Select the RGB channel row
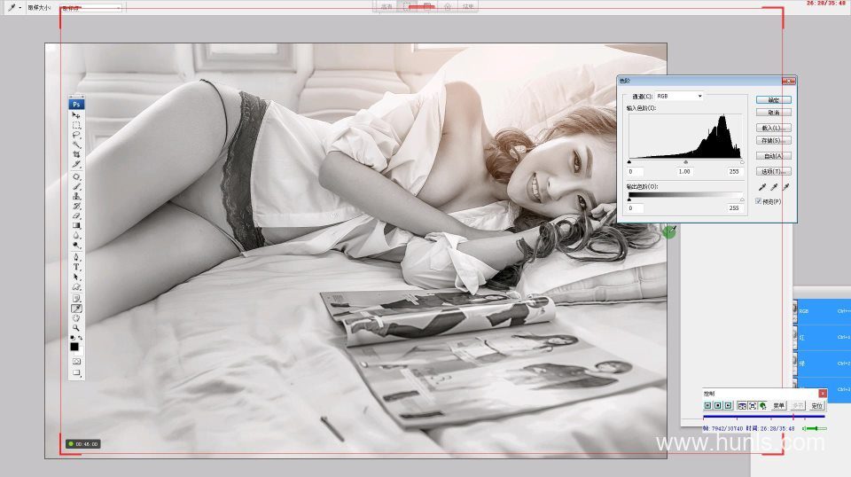Image resolution: width=851 pixels, height=477 pixels. click(x=822, y=311)
